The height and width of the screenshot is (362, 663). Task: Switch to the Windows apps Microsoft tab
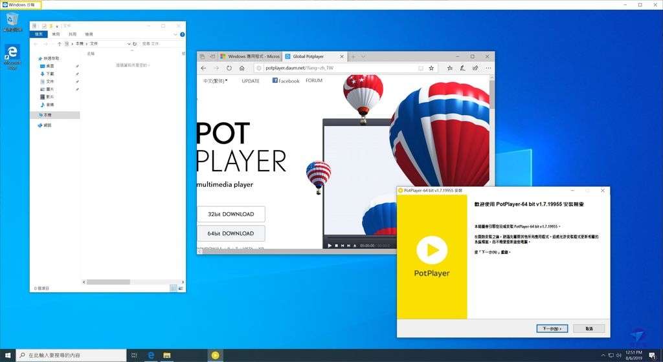tap(249, 56)
